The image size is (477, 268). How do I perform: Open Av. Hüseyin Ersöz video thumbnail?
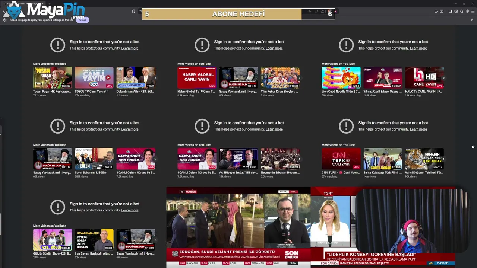[238, 159]
